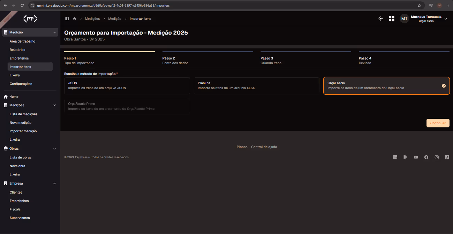Open Area de trabalho in sidebar

[22, 41]
